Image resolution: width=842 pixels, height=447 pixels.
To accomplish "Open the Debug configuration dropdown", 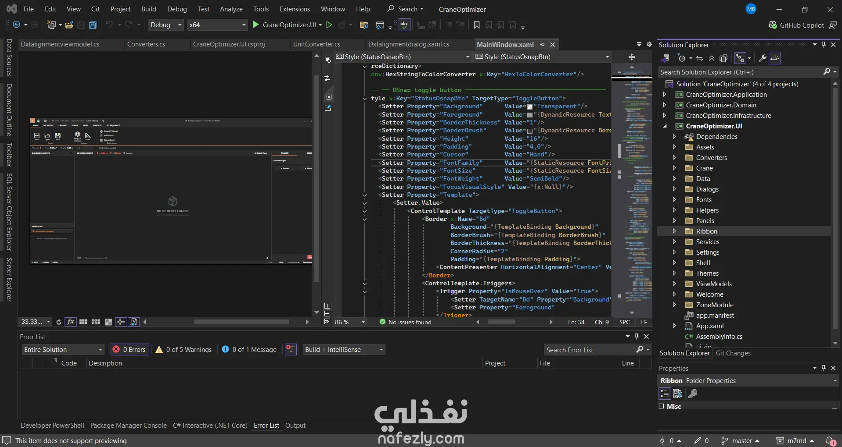I will tap(166, 25).
